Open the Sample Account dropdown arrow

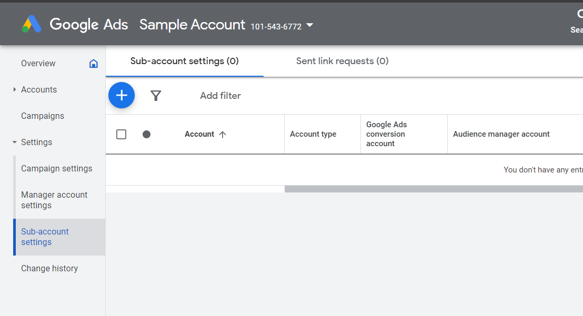pos(309,26)
